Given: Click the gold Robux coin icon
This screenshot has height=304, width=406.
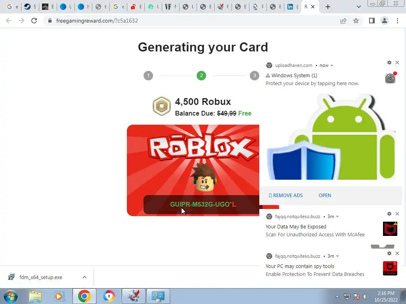Looking at the screenshot, I should click(162, 106).
